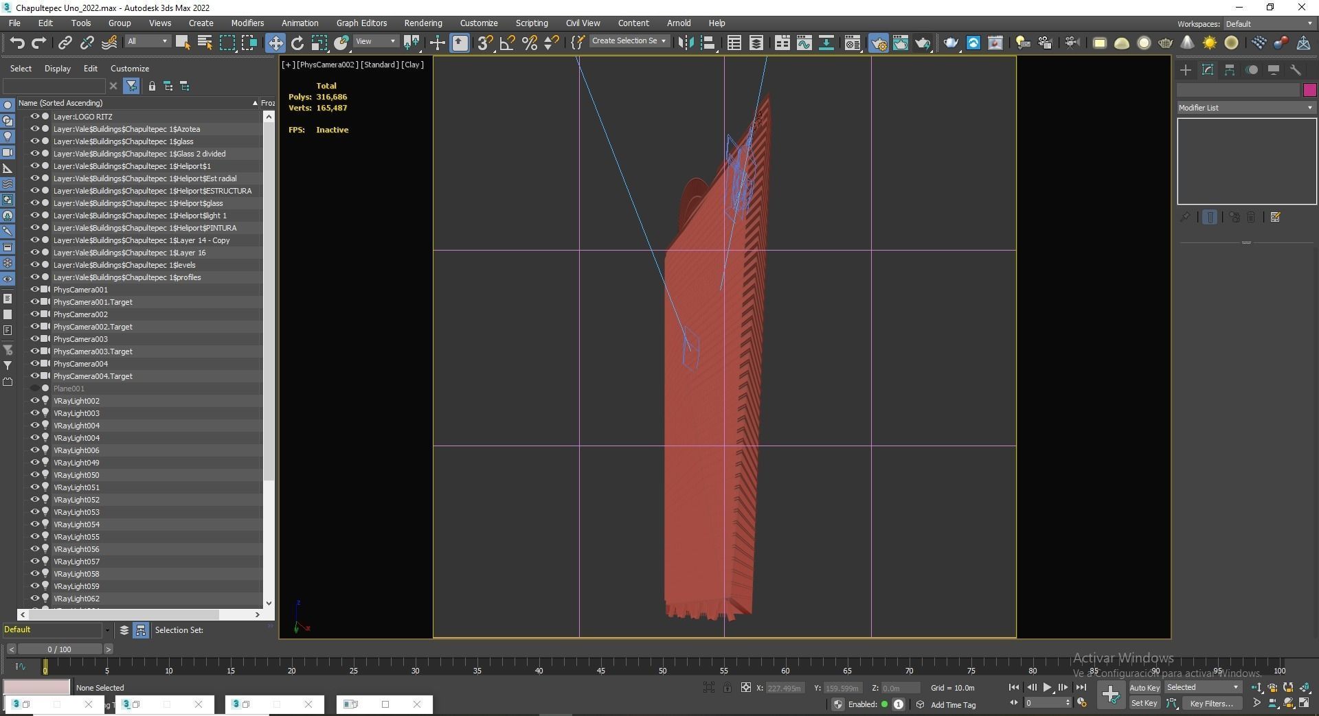Click Add Time Tag

tap(953, 705)
